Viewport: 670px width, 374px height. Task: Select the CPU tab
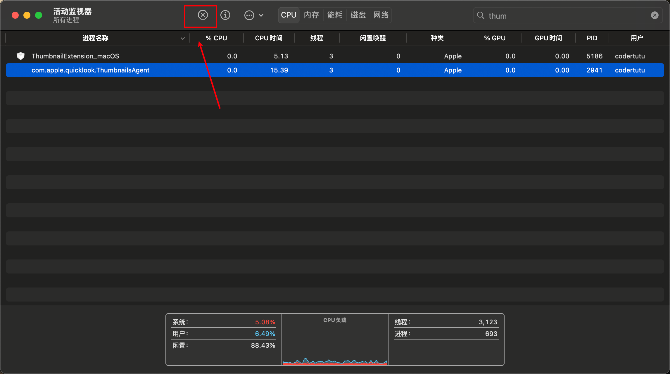[x=289, y=15]
